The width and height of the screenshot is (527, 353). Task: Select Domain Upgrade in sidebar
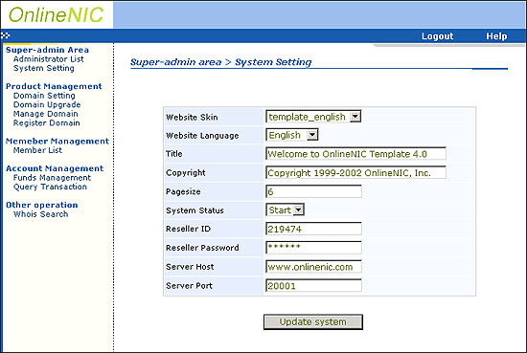(x=47, y=104)
